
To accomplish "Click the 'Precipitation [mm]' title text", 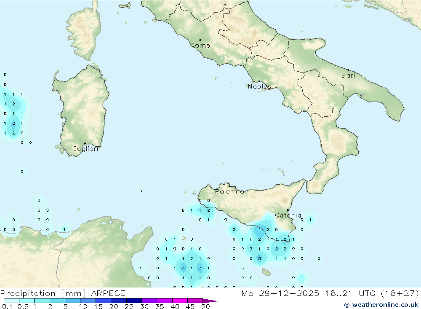I will point(43,293).
